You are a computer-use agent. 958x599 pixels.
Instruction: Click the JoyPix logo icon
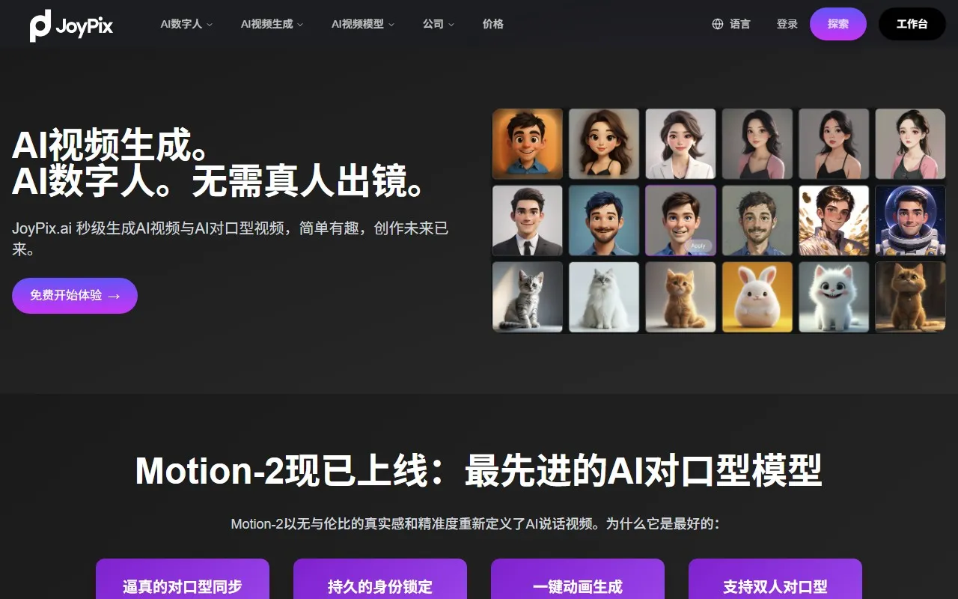click(x=40, y=25)
